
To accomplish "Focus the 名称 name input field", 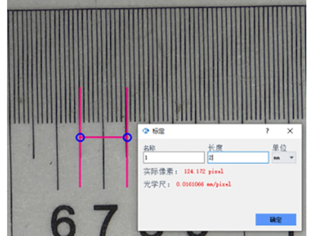I will tap(174, 158).
